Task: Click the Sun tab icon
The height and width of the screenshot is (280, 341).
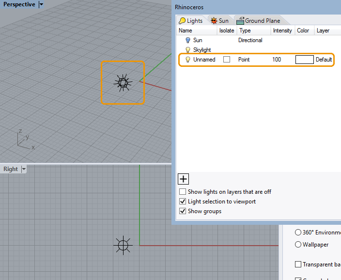Action: (x=213, y=21)
